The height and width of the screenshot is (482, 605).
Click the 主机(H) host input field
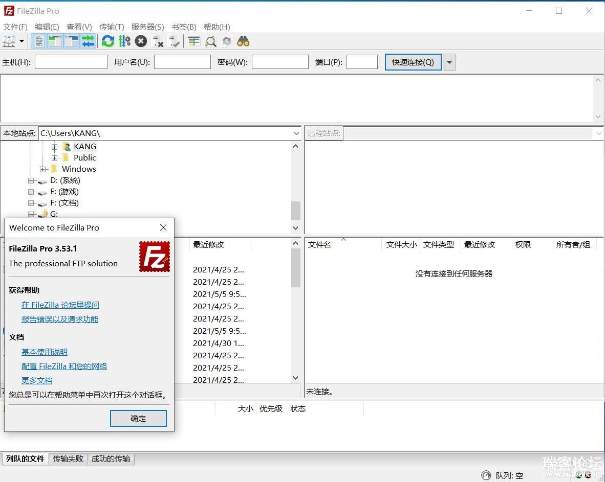pos(71,62)
